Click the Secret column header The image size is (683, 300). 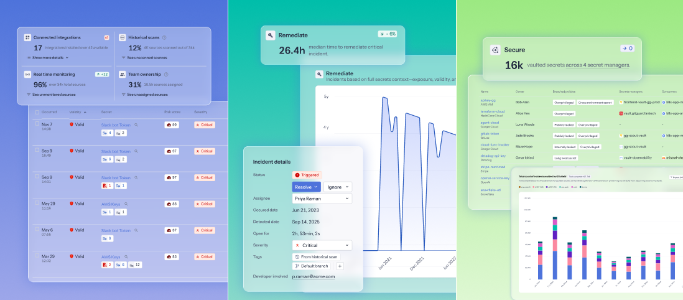[x=106, y=112]
